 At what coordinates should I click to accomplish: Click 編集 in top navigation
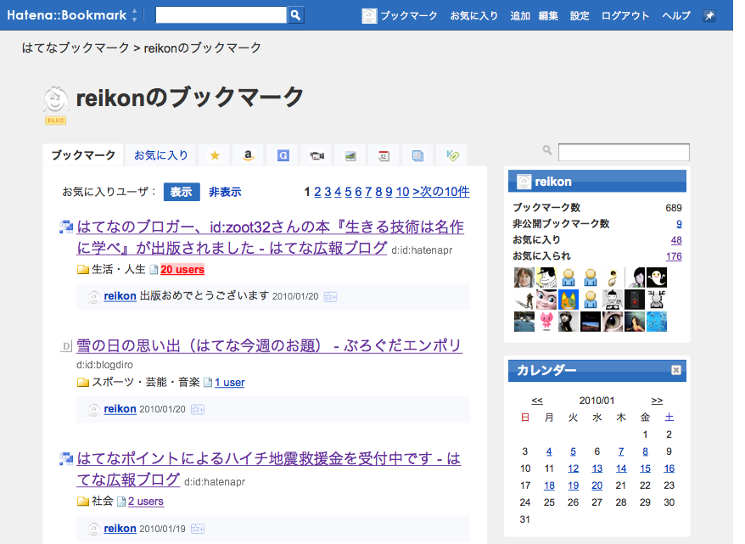(548, 15)
